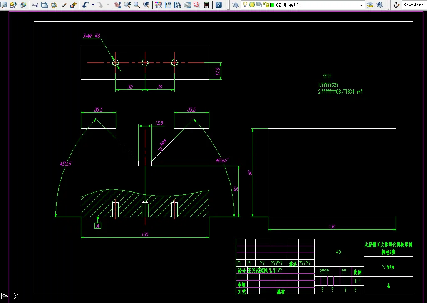Select the left 45°±5' angle text
The height and width of the screenshot is (303, 427).
66,164
